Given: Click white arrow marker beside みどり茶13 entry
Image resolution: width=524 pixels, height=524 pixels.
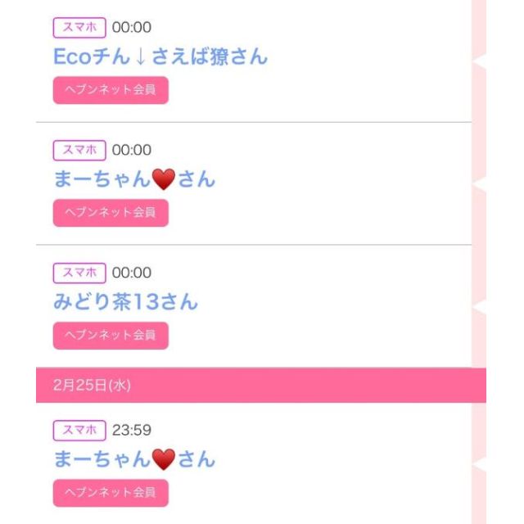Looking at the screenshot, I should coord(479,306).
